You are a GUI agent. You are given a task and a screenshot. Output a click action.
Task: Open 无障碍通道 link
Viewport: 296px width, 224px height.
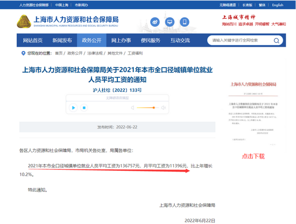coord(228,5)
